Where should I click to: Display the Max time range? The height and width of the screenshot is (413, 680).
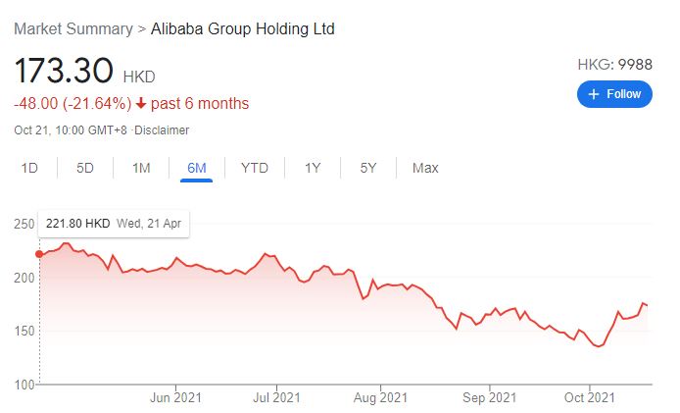(x=425, y=168)
